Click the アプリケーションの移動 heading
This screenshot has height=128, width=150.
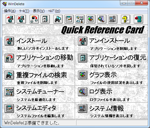45,58
